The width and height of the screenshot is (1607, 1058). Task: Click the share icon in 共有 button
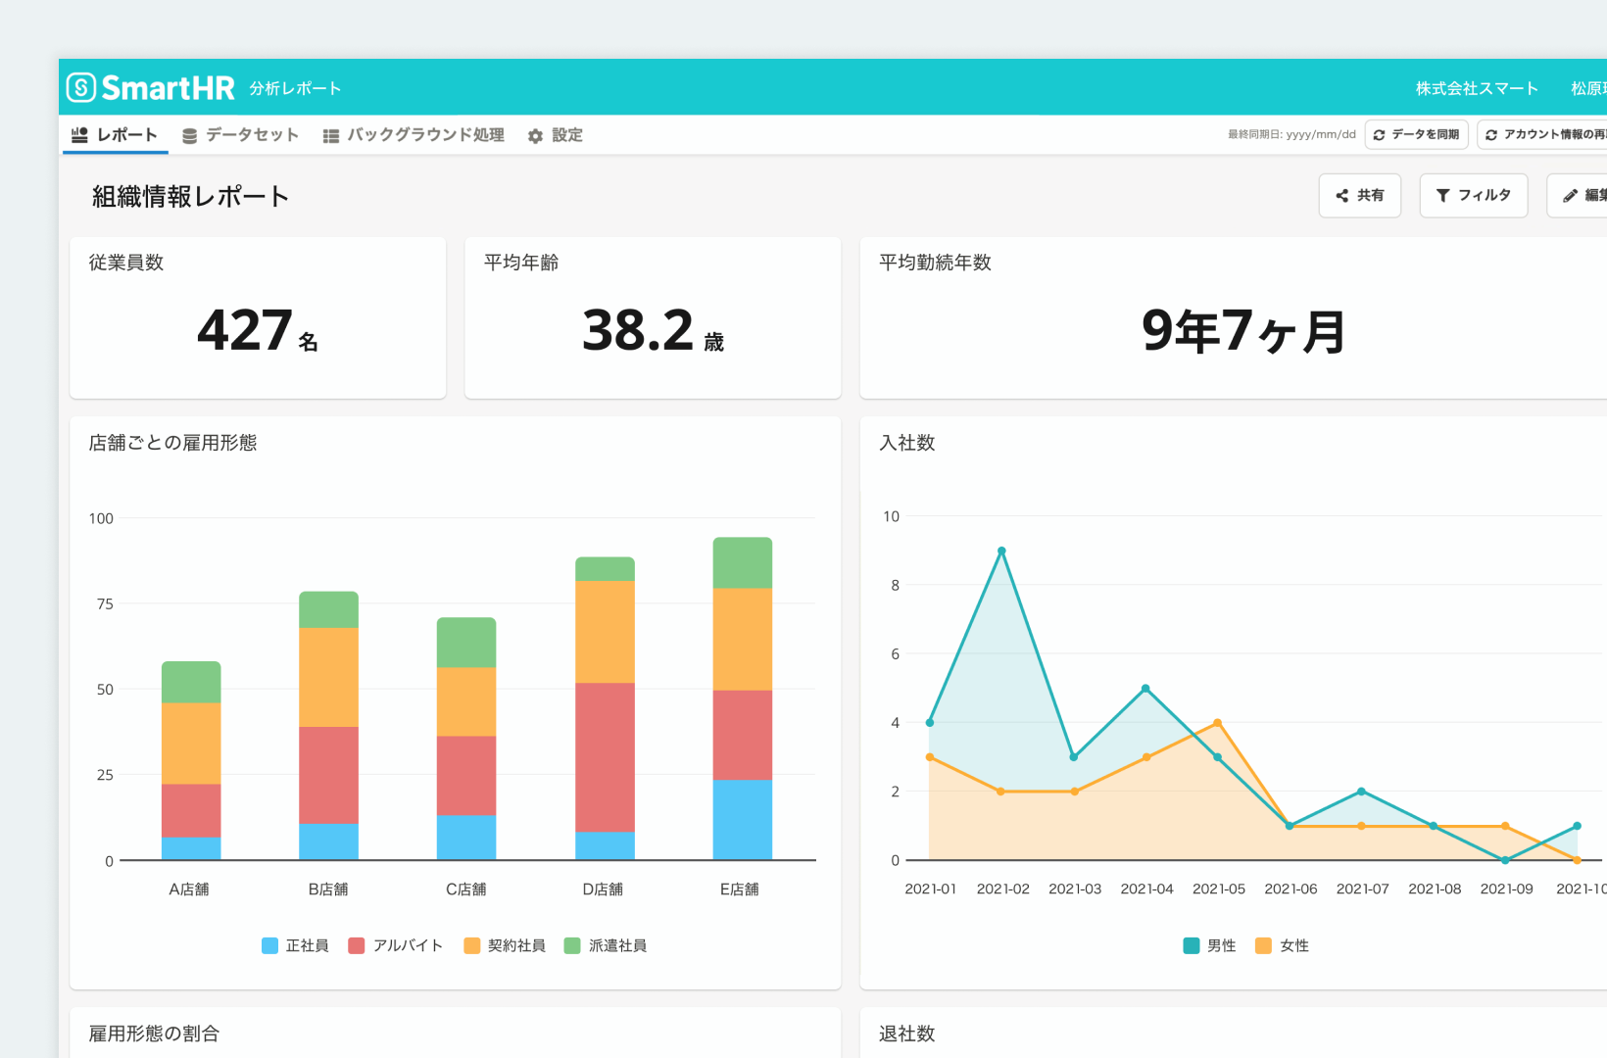[x=1342, y=196]
